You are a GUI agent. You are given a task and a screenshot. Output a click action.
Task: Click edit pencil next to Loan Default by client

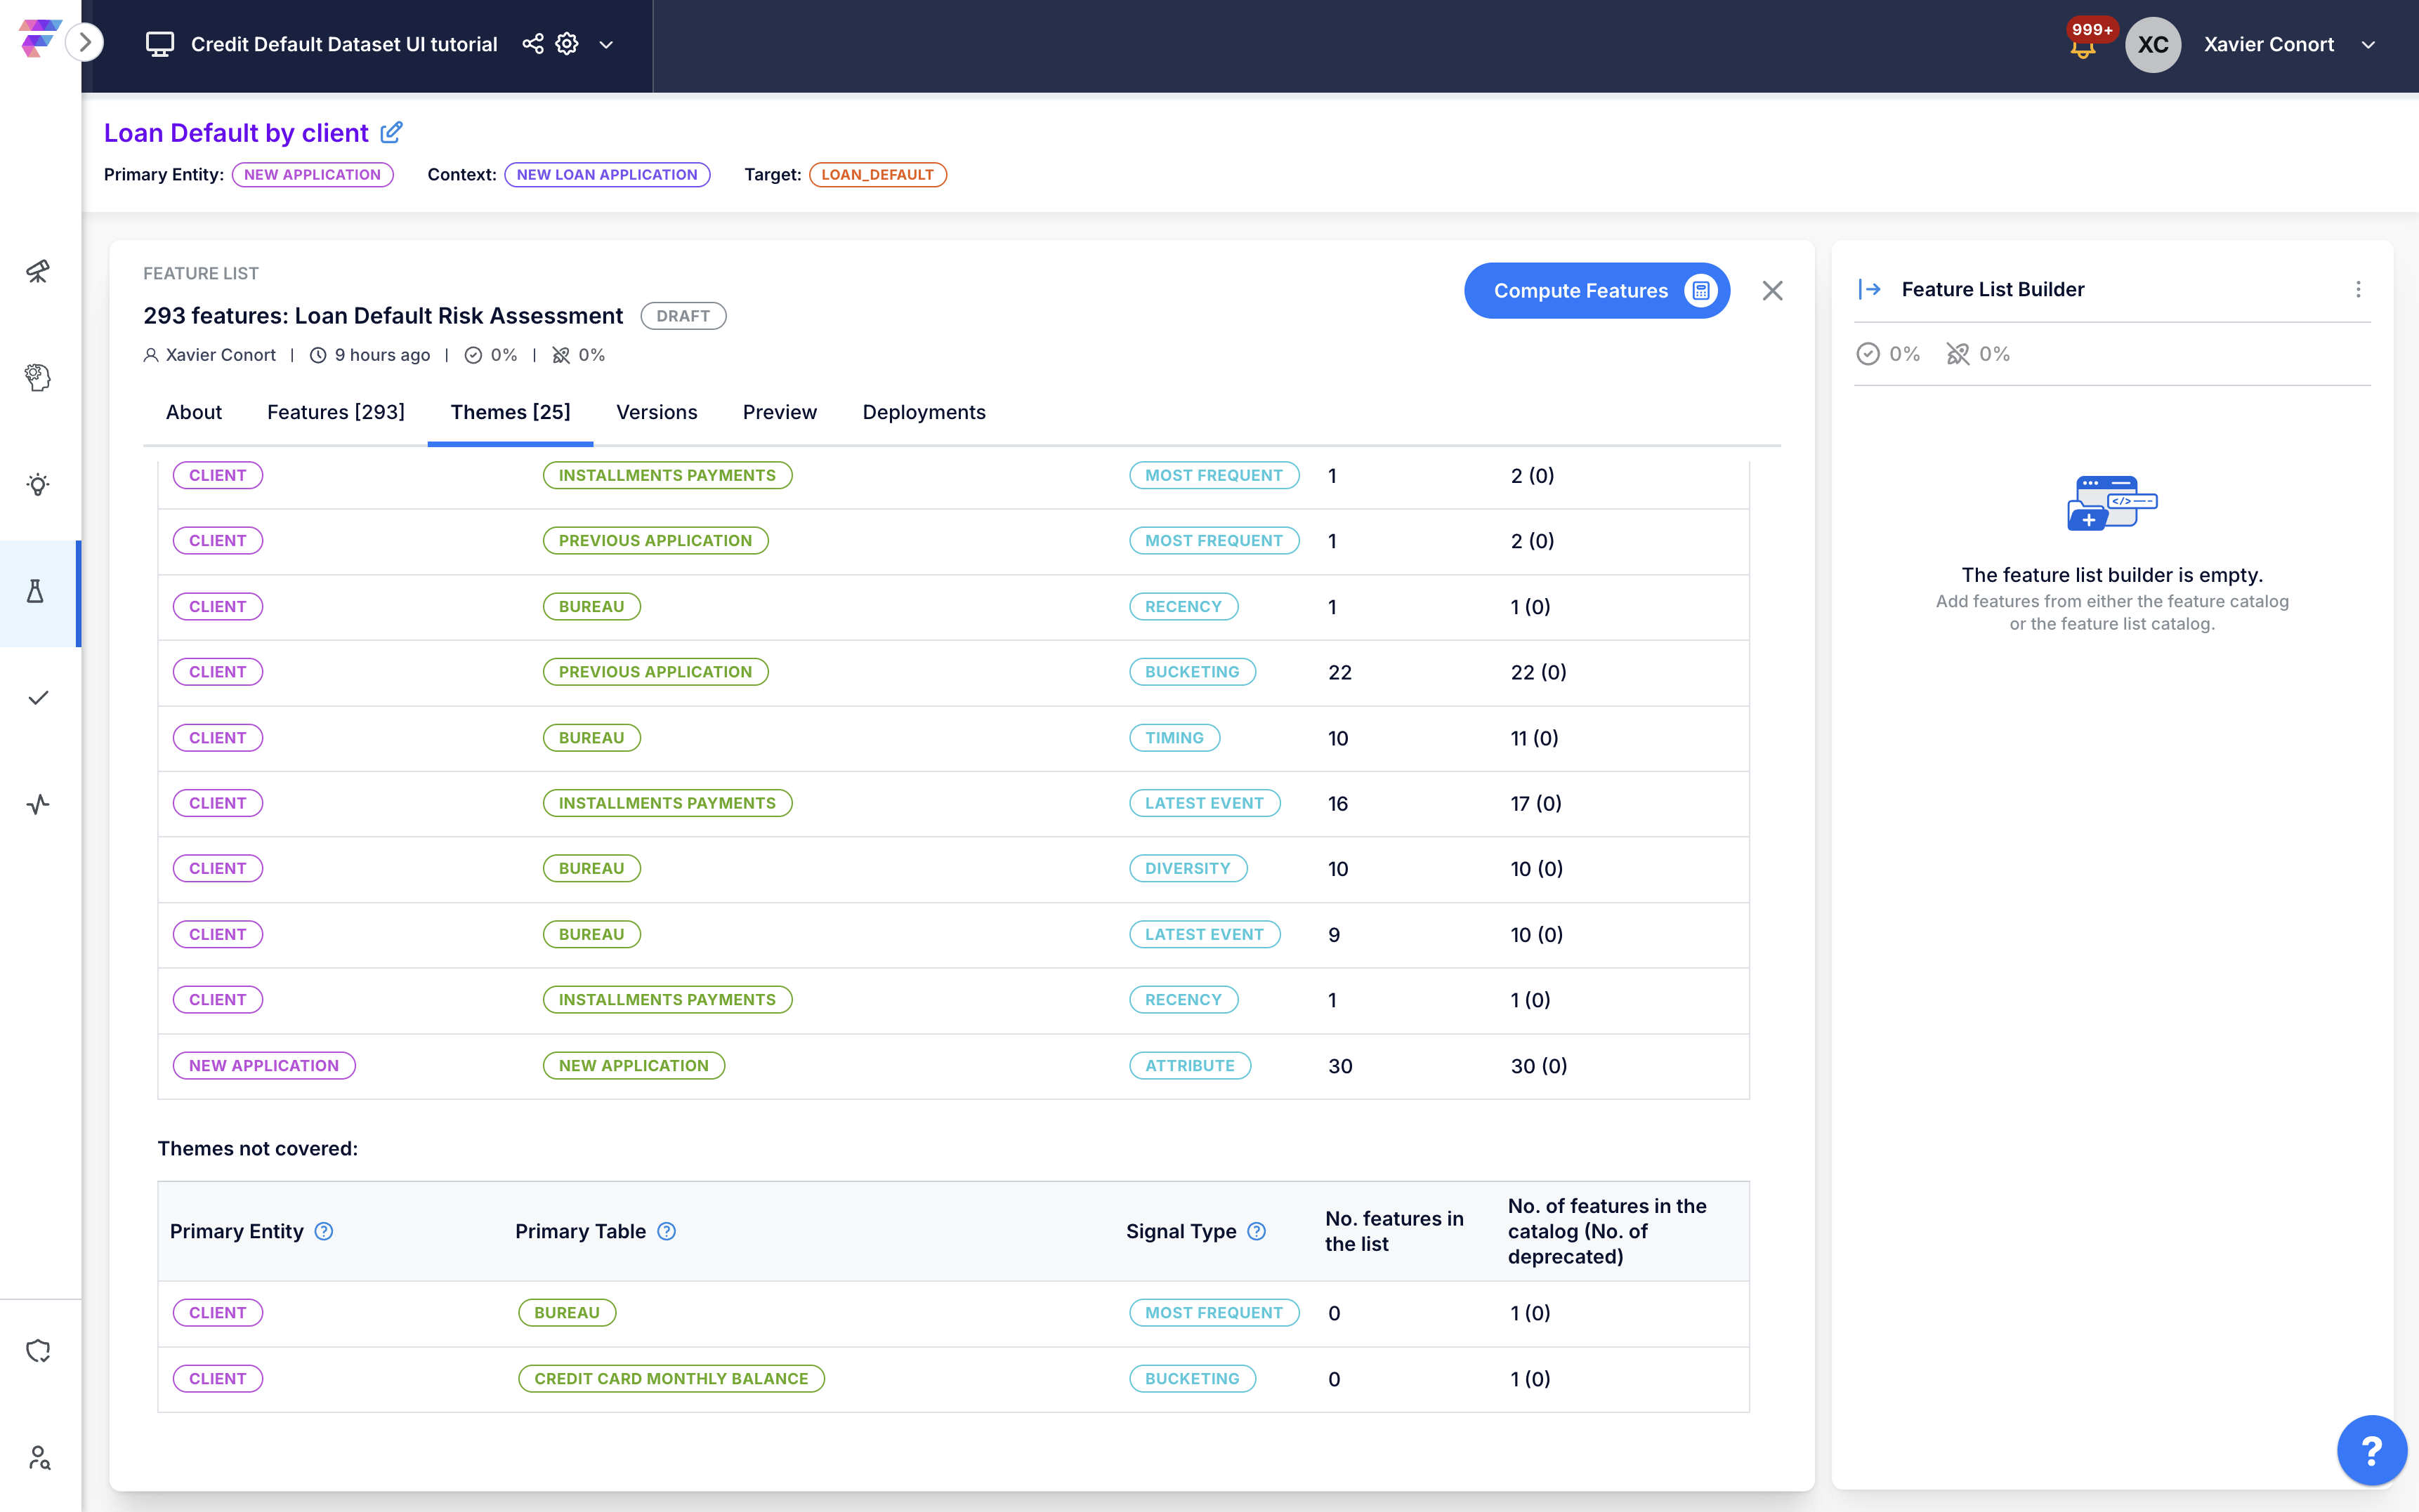tap(392, 132)
